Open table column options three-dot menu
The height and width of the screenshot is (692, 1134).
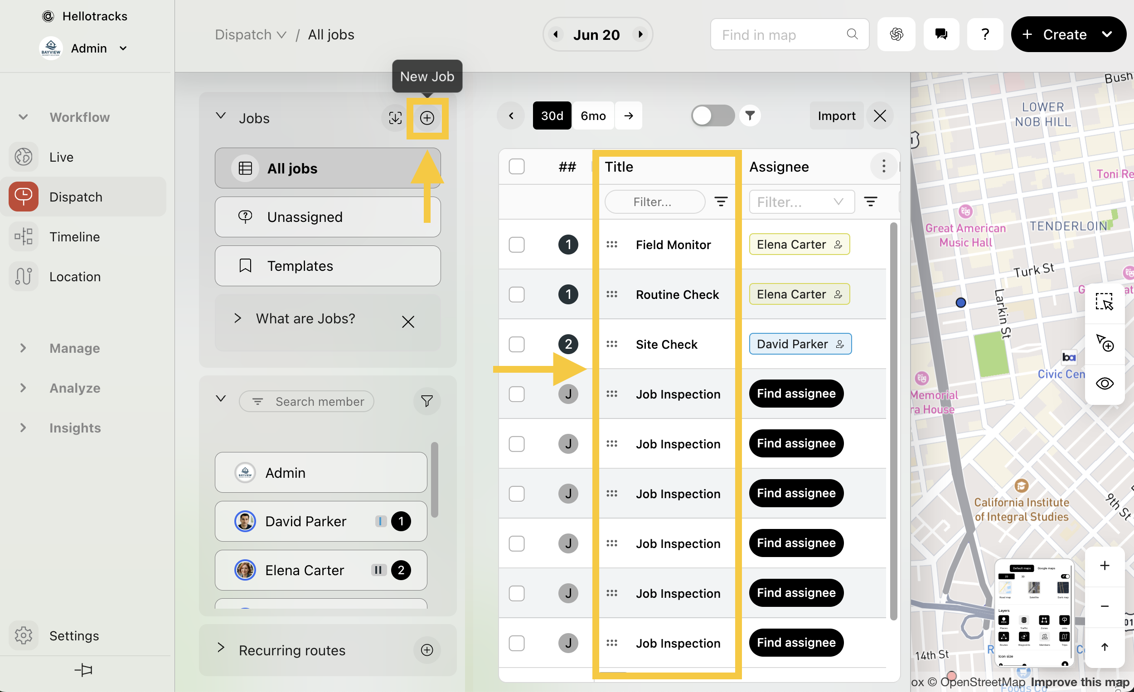(x=883, y=166)
